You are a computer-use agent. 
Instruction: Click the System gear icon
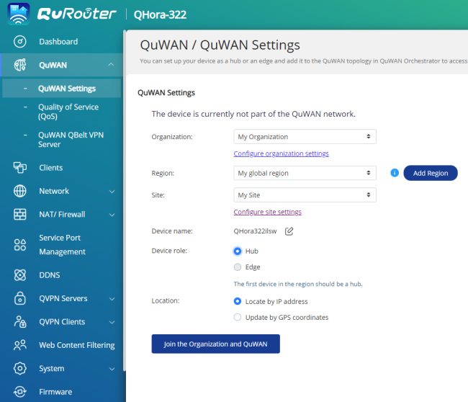(20, 368)
